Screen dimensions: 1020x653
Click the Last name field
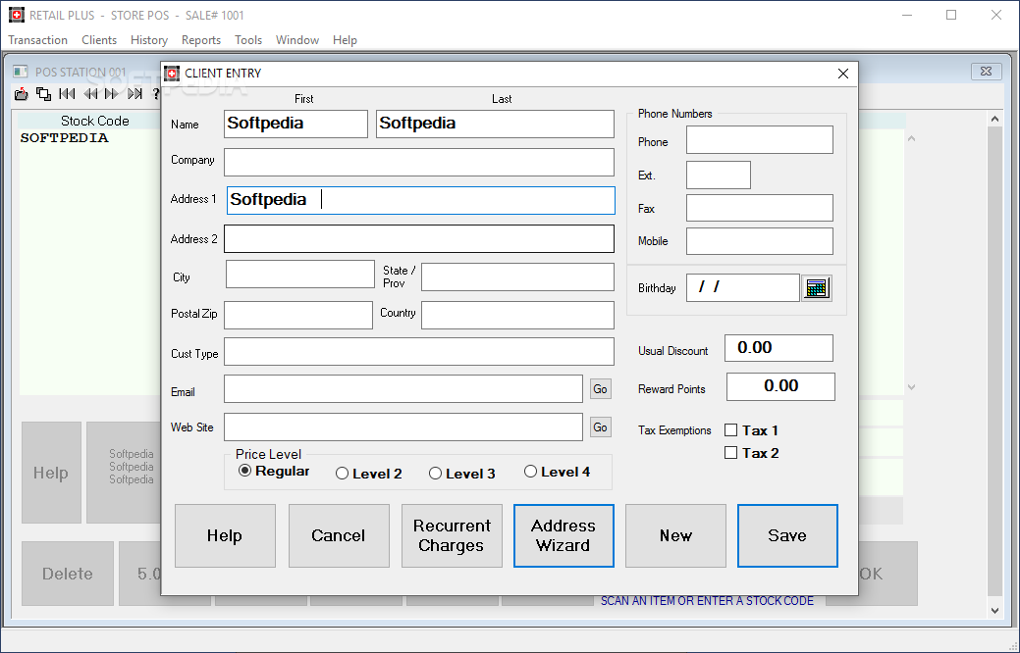point(495,124)
